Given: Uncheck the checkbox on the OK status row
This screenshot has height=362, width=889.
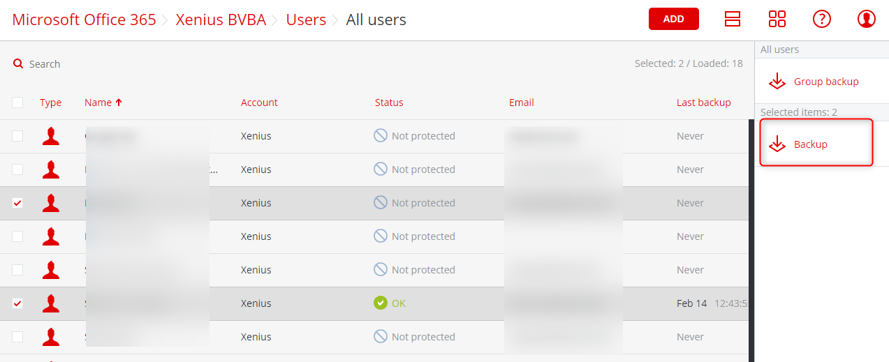Looking at the screenshot, I should [x=17, y=303].
